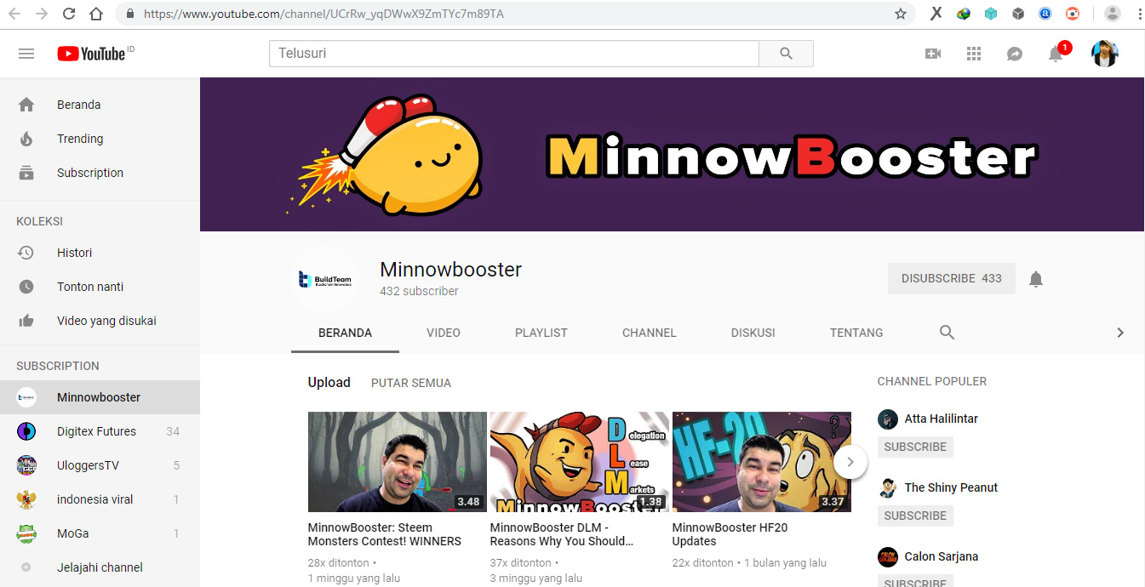Open Chrome profile icon
Screen dimensions: 1145x587
[x=1113, y=14]
